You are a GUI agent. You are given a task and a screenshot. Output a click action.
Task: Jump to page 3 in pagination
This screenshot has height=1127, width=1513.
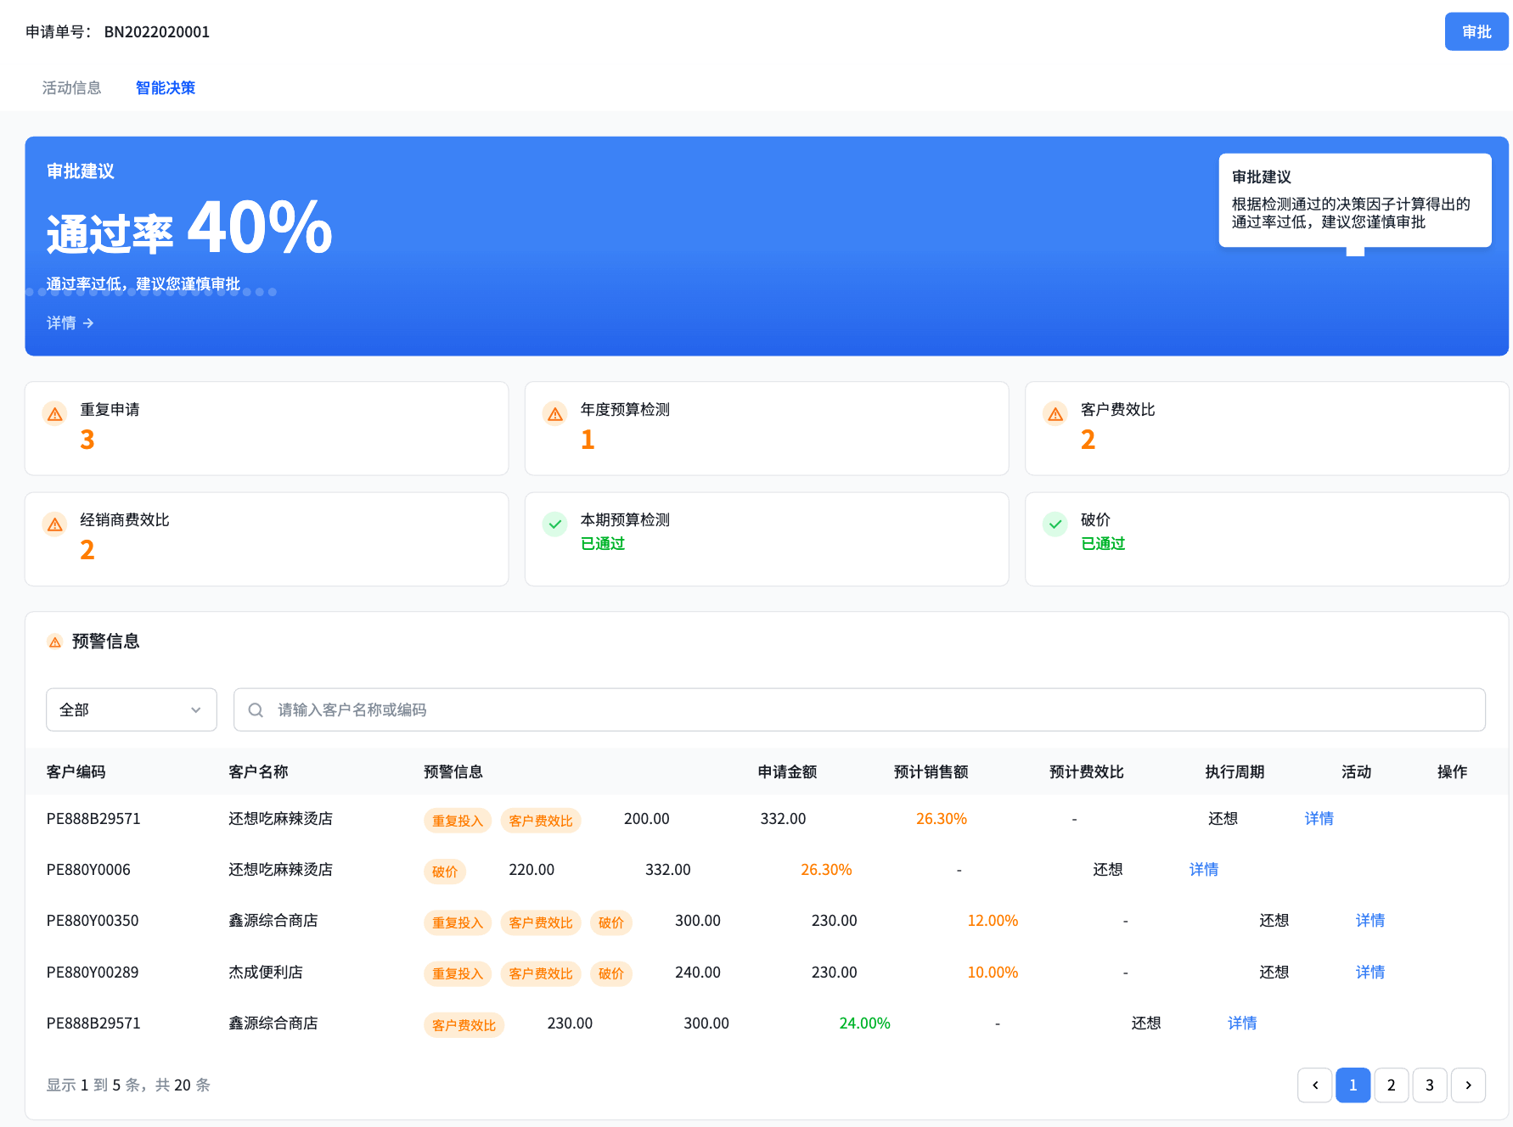(x=1430, y=1085)
